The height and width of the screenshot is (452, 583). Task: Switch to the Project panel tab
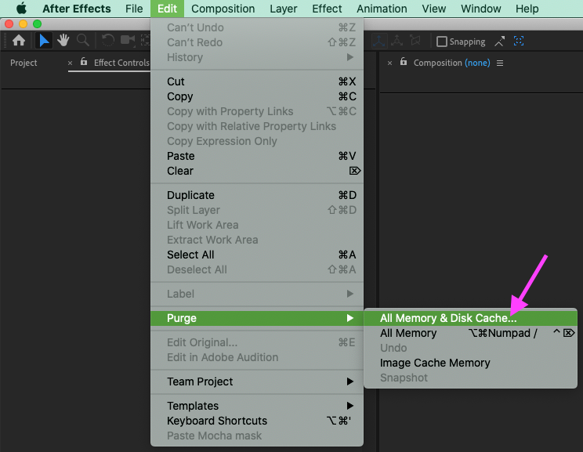tap(24, 63)
